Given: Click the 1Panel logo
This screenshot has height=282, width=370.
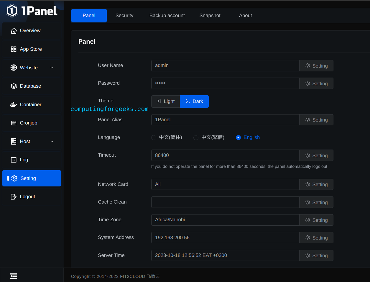Looking at the screenshot, I should pyautogui.click(x=32, y=11).
